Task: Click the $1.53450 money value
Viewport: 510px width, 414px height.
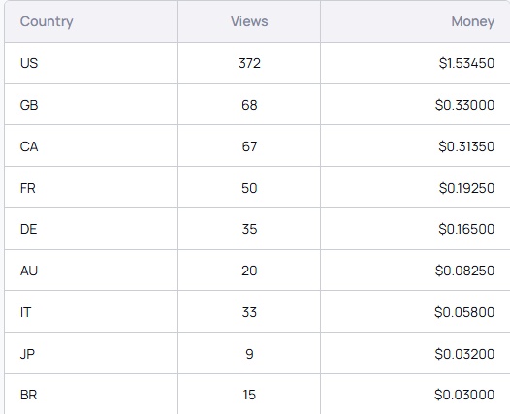Action: [466, 63]
